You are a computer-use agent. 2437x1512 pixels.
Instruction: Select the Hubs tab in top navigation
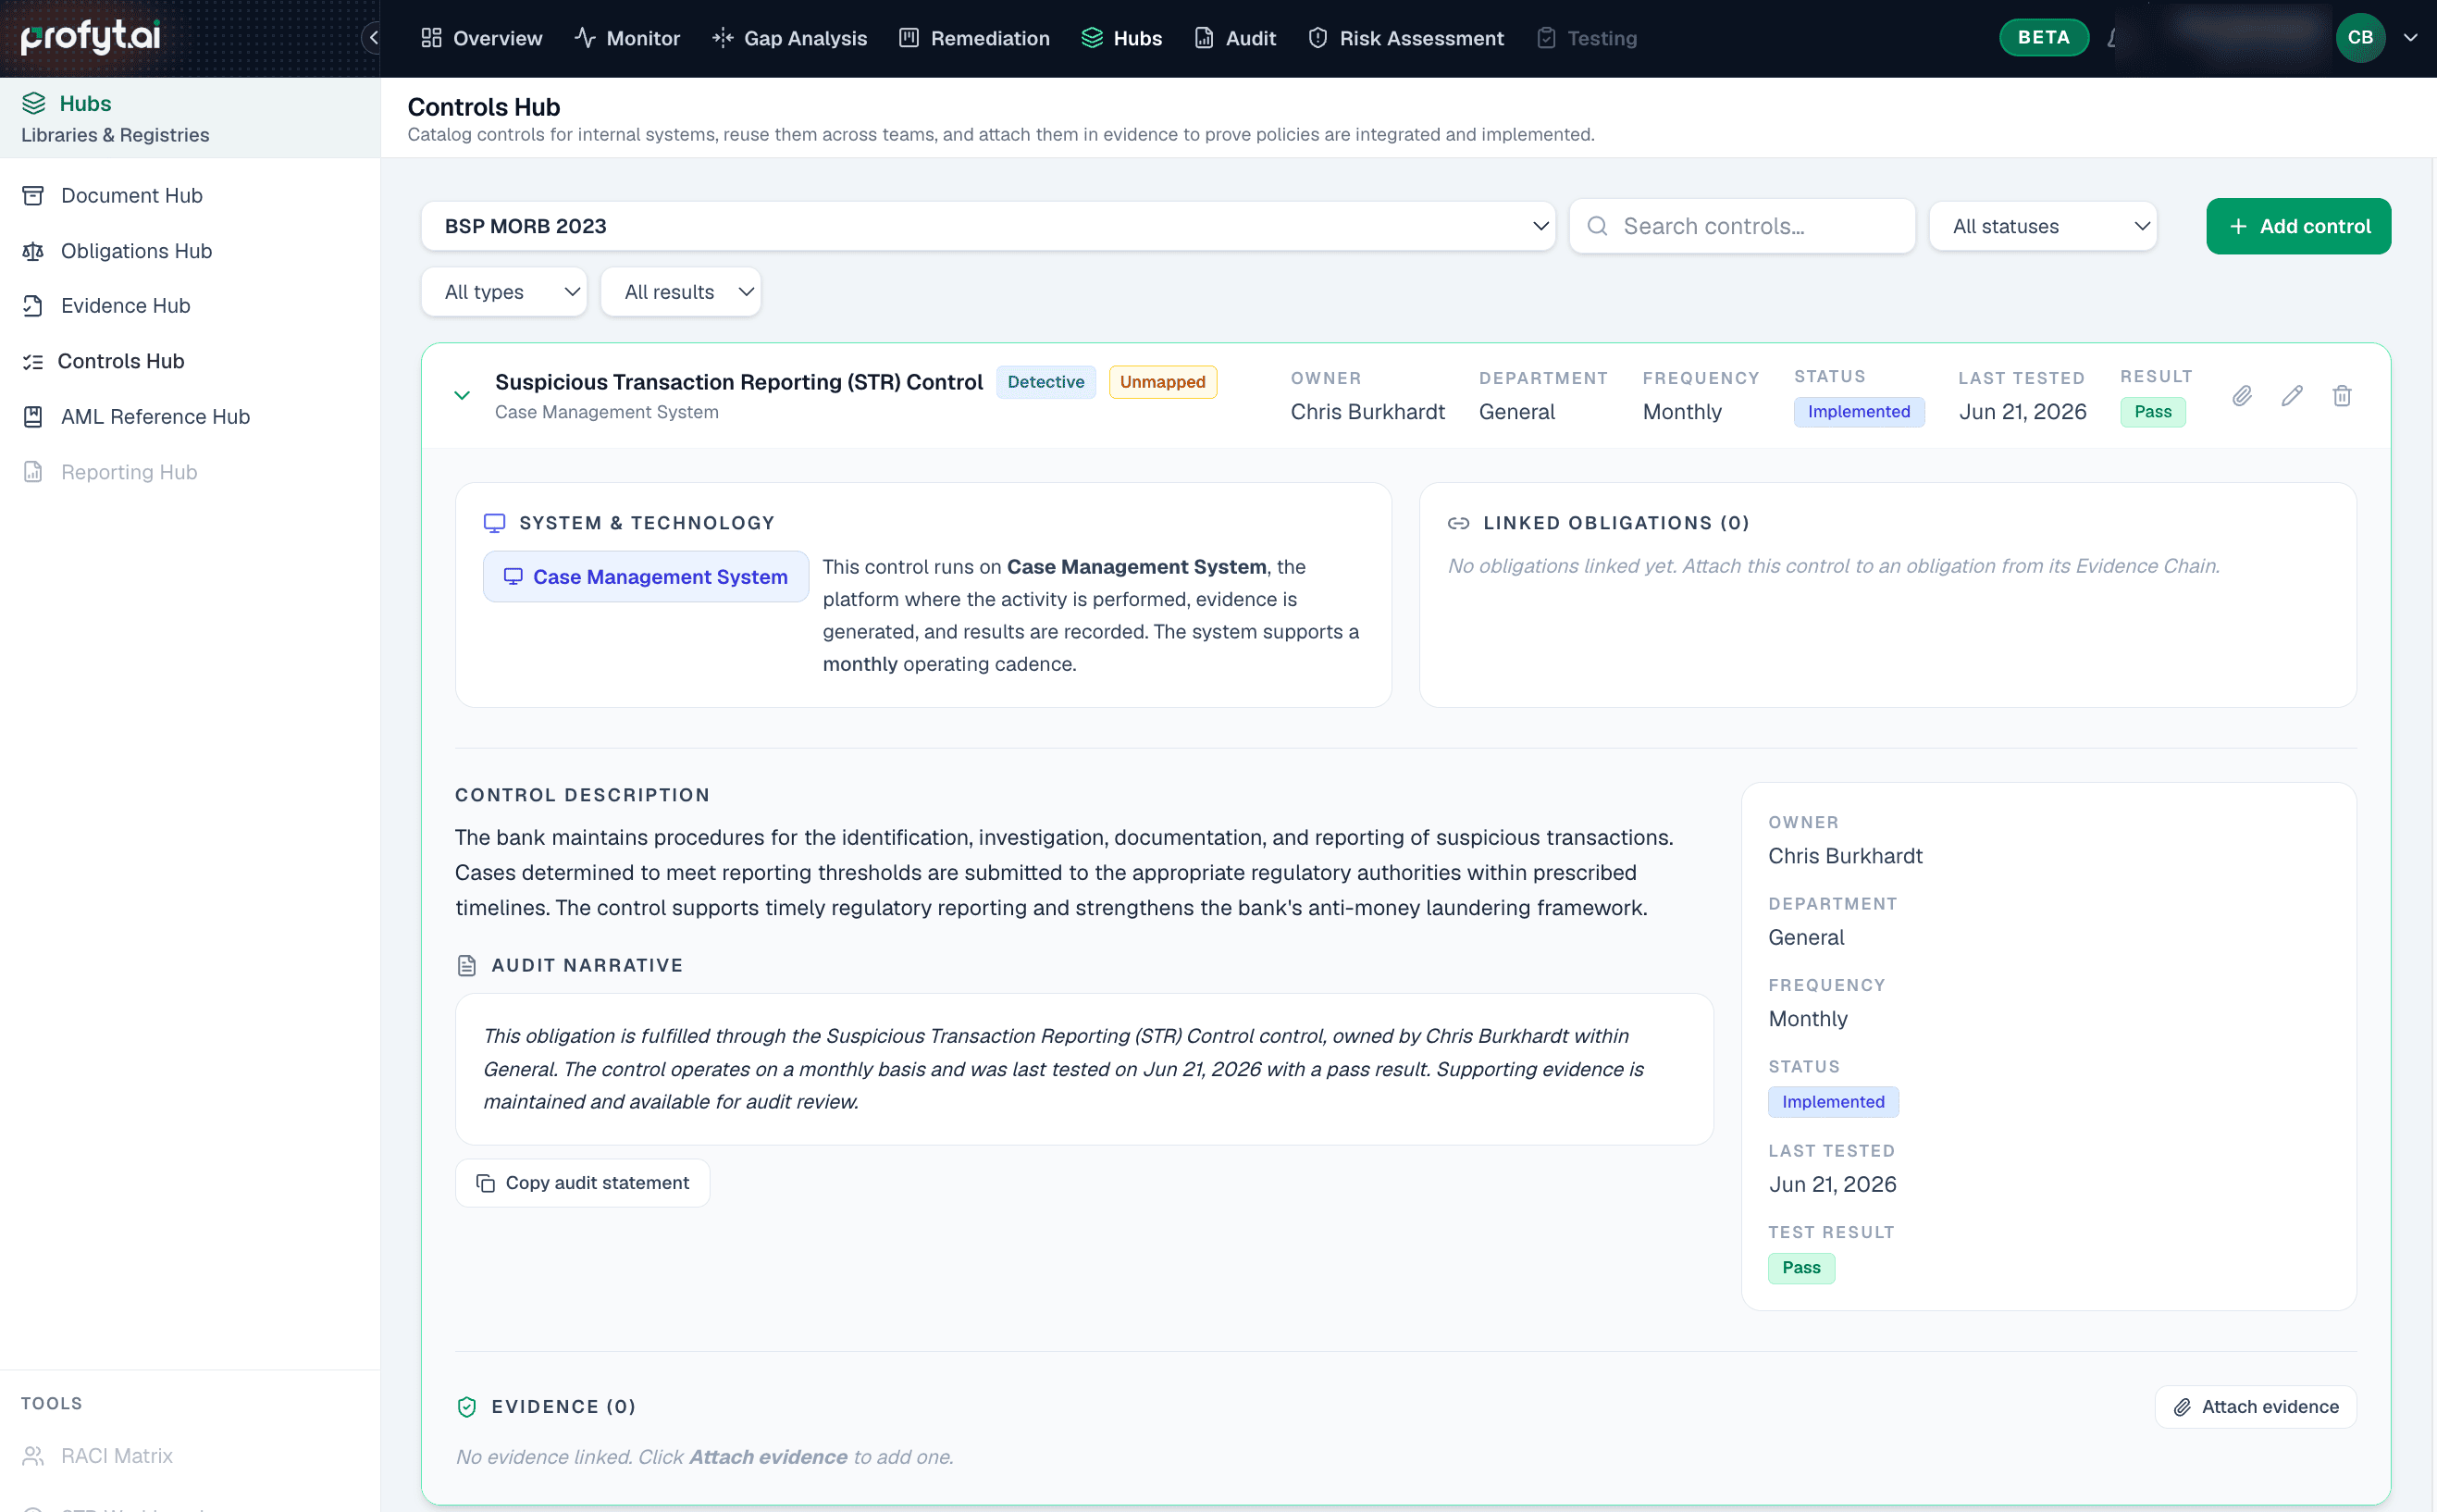[x=1120, y=38]
